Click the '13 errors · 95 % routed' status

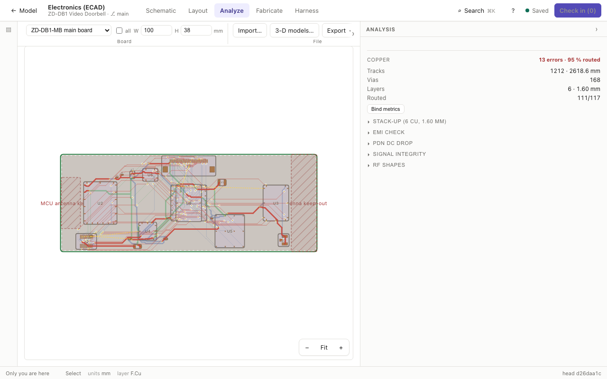point(570,60)
